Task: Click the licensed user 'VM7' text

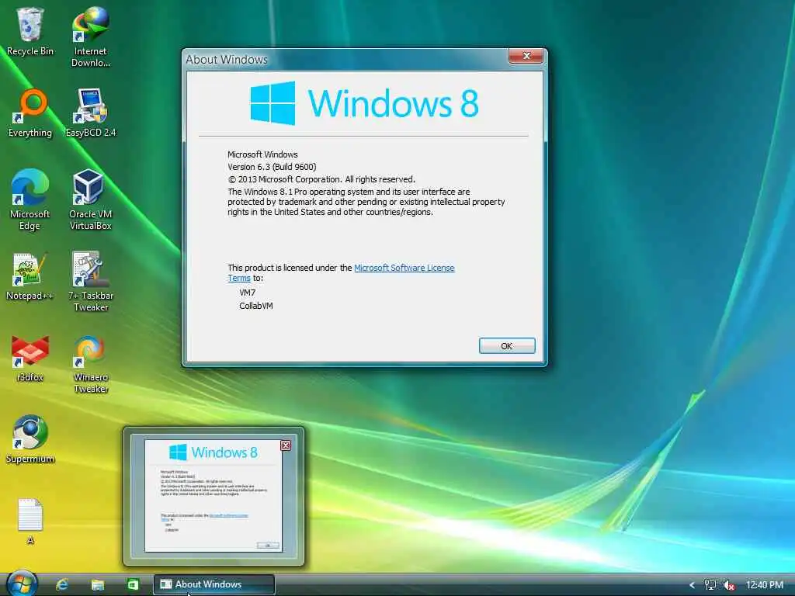Action: point(248,293)
